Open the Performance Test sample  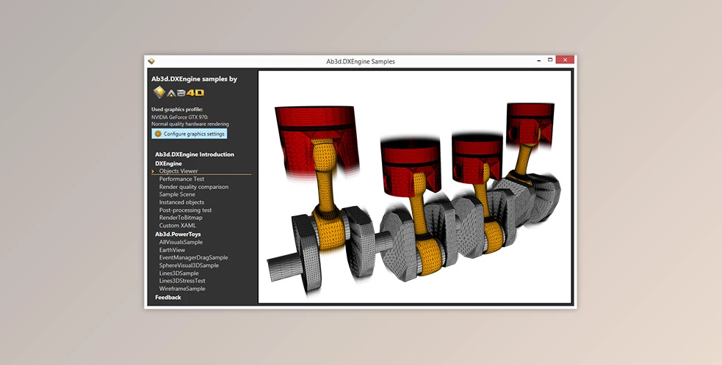tap(181, 179)
